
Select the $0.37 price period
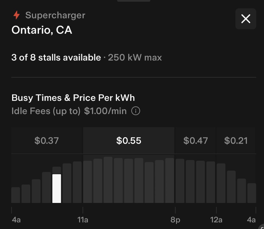[47, 141]
